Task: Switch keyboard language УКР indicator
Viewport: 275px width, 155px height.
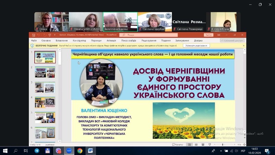Action: point(243,151)
